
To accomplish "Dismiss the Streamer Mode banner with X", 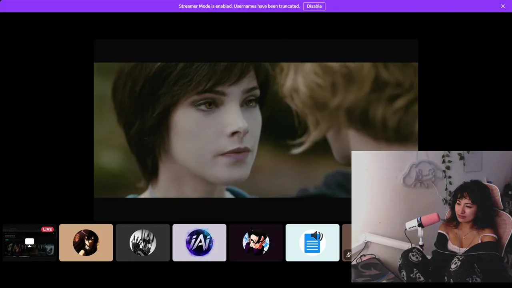I will [503, 6].
